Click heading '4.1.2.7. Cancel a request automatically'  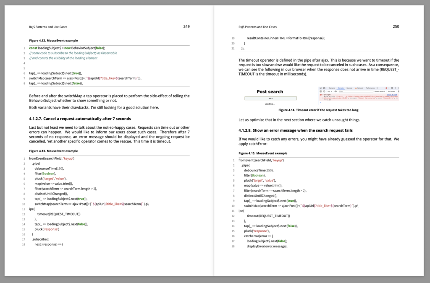point(80,119)
